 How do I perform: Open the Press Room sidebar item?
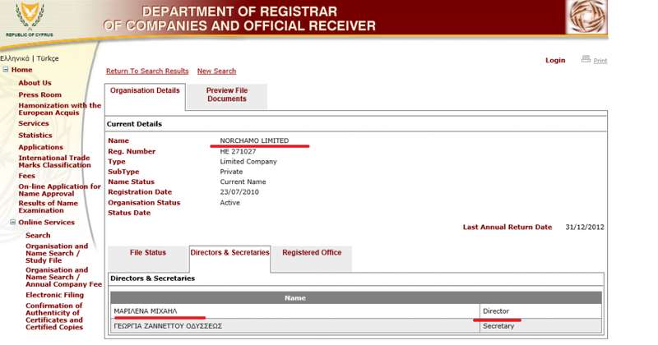tap(39, 95)
